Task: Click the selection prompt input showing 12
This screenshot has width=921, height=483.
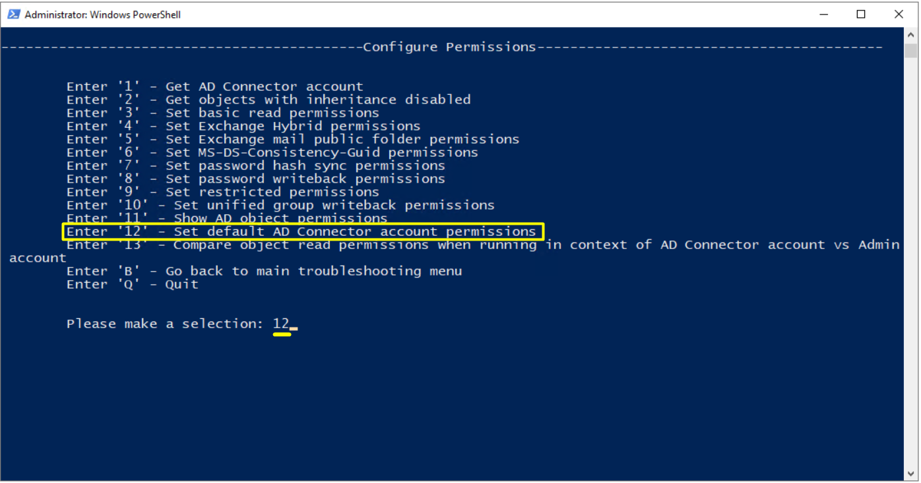Action: point(282,324)
